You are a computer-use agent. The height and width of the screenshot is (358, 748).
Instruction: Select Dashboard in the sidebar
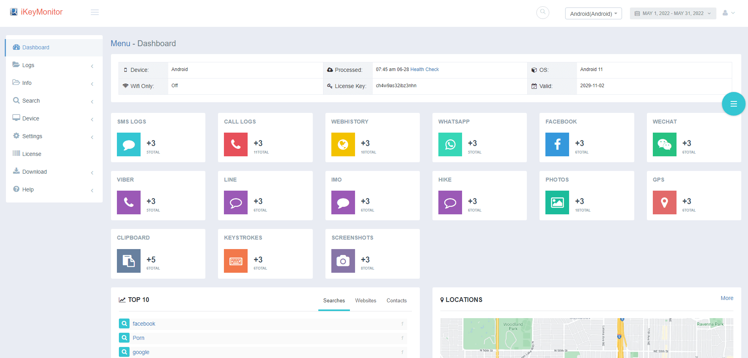pyautogui.click(x=54, y=47)
